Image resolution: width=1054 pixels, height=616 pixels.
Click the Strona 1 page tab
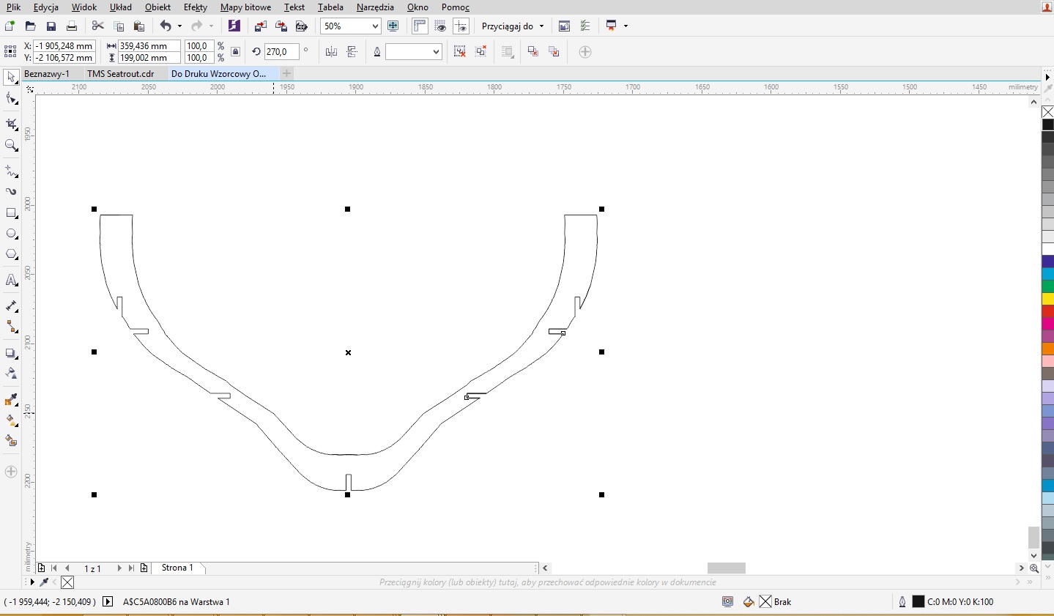click(x=177, y=568)
